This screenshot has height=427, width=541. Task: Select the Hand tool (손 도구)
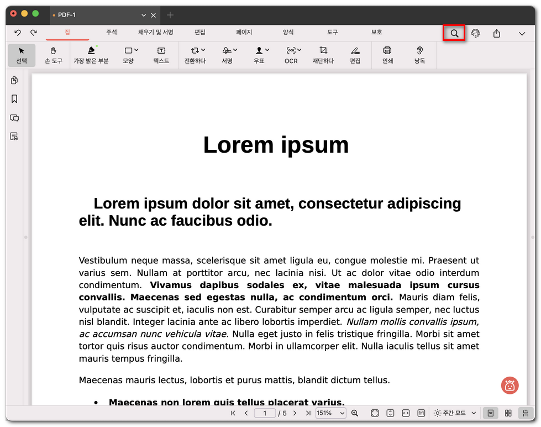[x=54, y=55]
